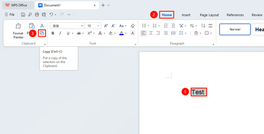Toggle Italic formatting
The image size is (264, 134).
pyautogui.click(x=60, y=33)
